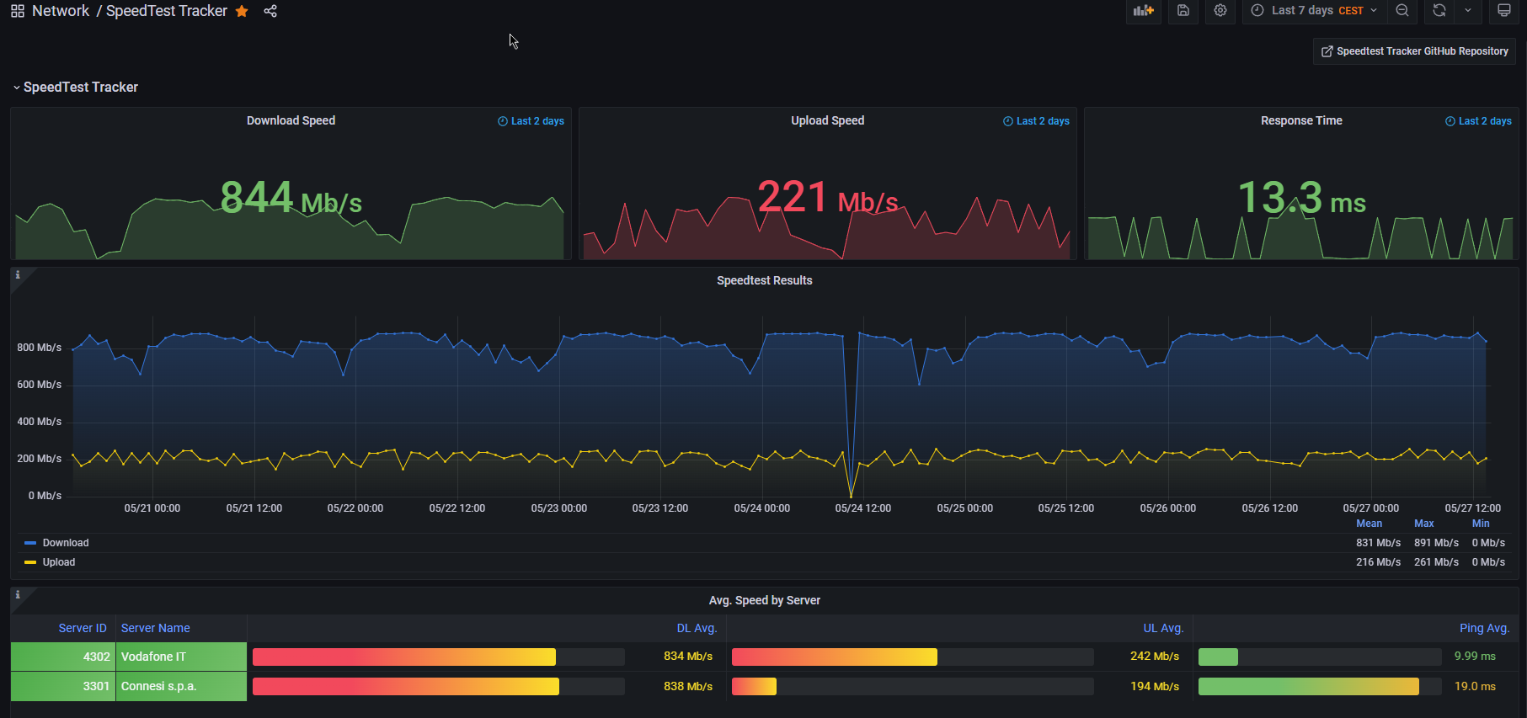Zoom out the time range
The height and width of the screenshot is (718, 1527).
click(1402, 11)
